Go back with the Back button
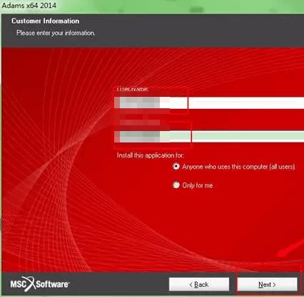 point(199,284)
